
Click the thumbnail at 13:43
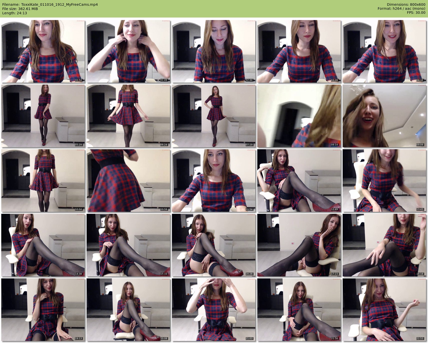click(x=384, y=181)
